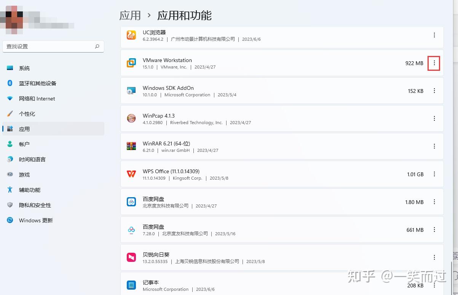This screenshot has height=295, width=458.
Task: Click inside the 查找设置 search field
Action: coord(49,46)
